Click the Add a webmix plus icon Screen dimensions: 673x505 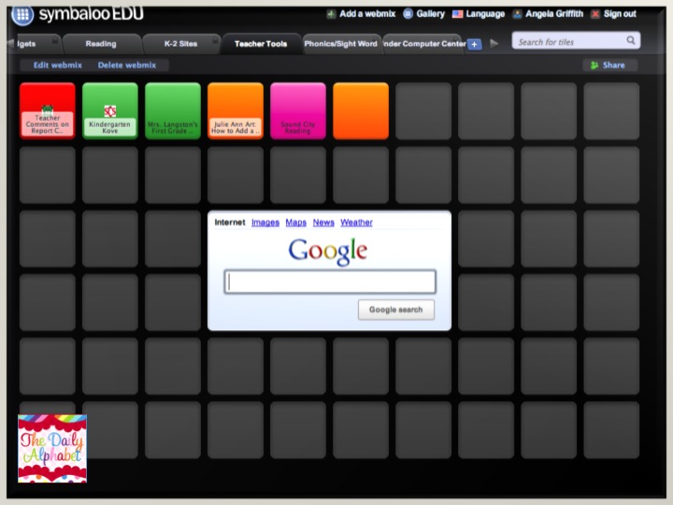331,14
